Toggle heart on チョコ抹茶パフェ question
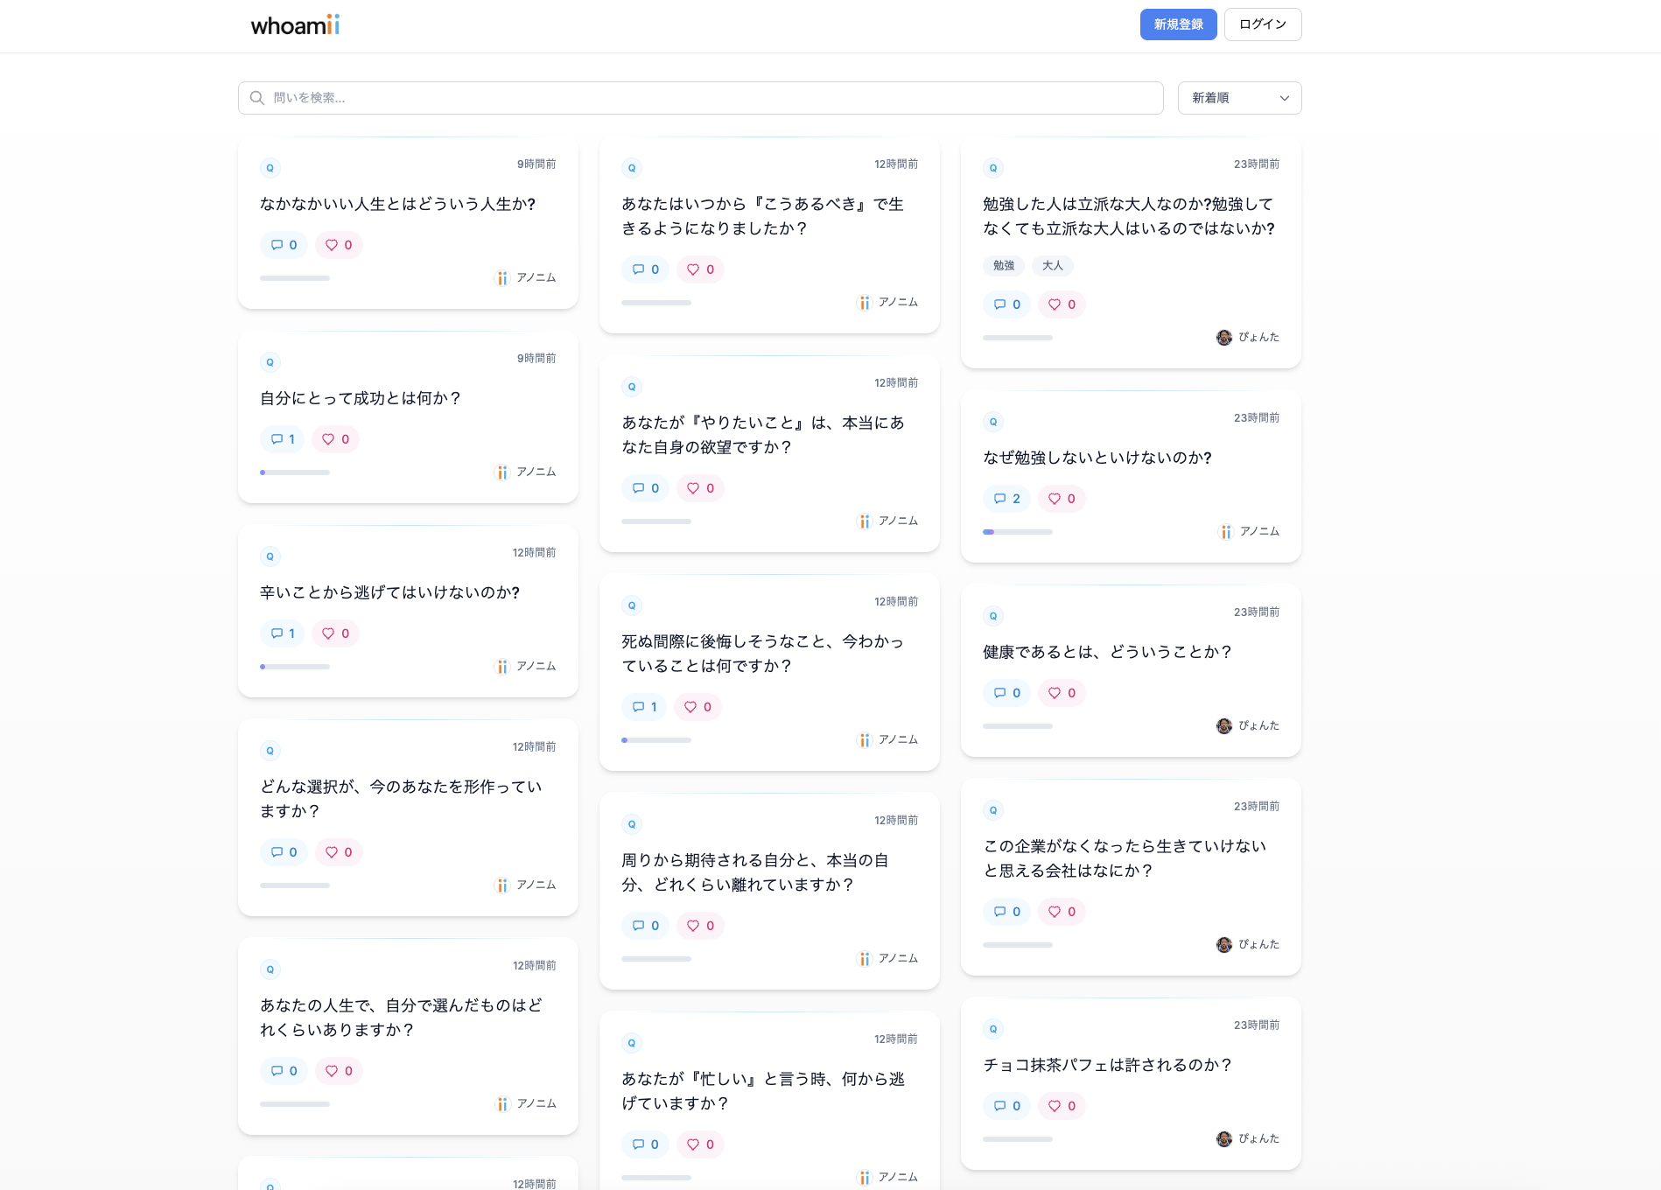 click(1062, 1106)
